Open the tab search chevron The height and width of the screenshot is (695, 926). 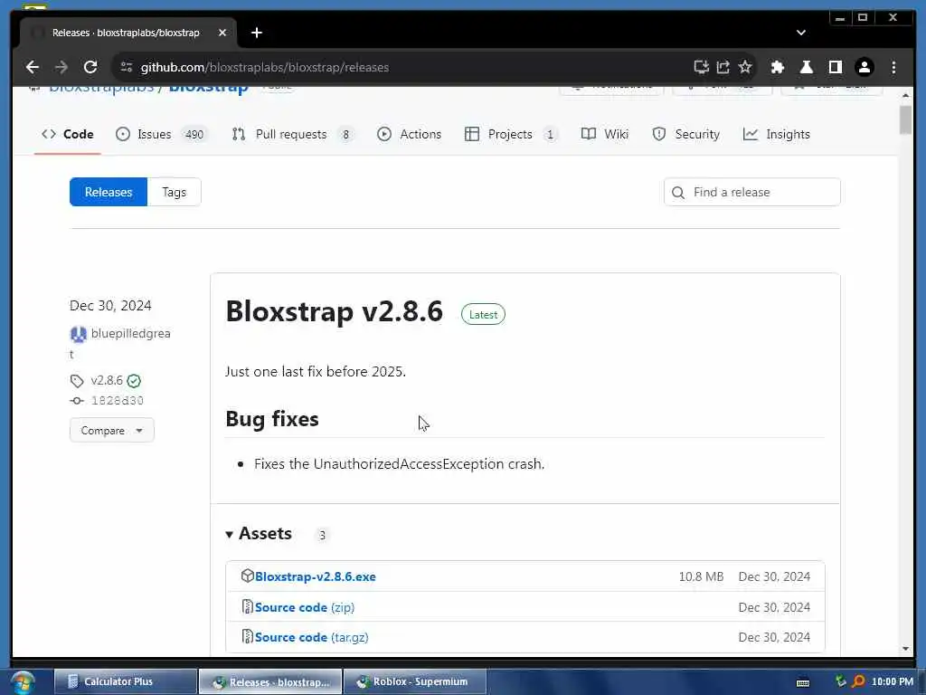coord(801,33)
